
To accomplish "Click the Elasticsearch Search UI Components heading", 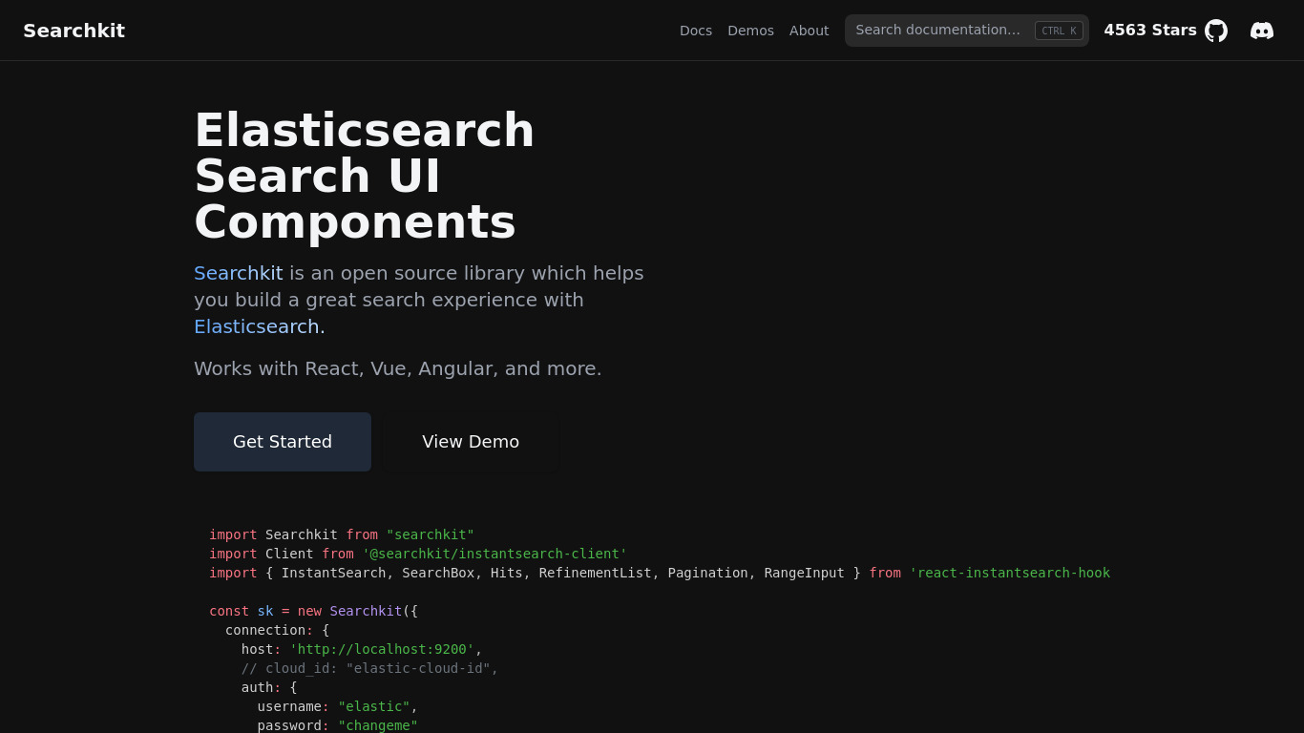I will (364, 176).
